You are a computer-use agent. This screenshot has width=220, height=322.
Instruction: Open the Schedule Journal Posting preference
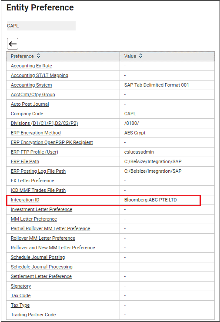click(38, 257)
